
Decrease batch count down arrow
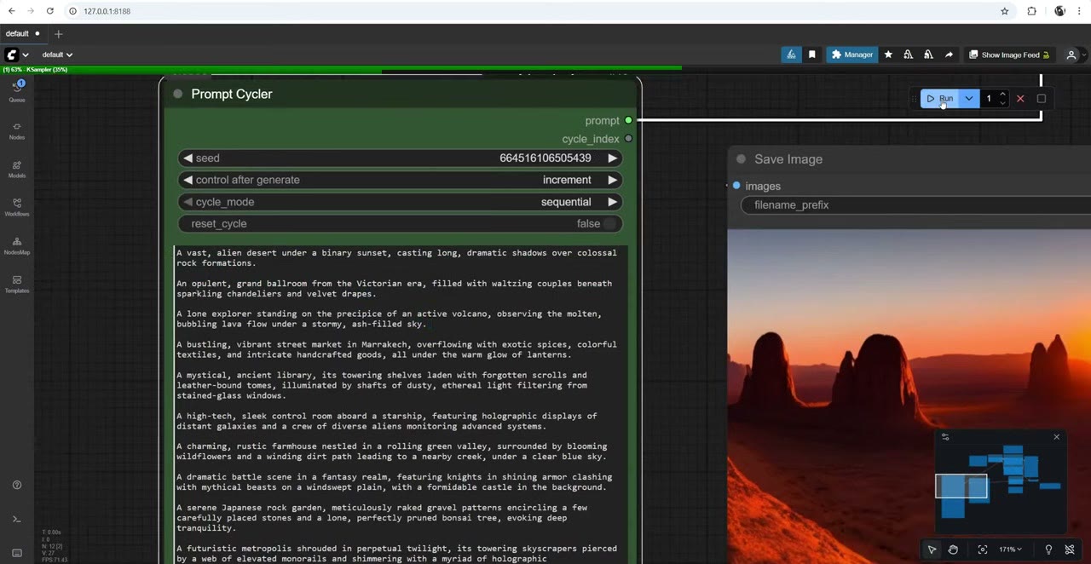pos(1002,103)
